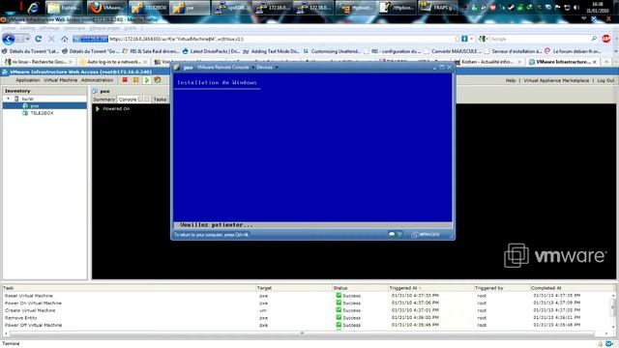Screen dimensions: 619x348
Task: Switch to the Summary tab
Action: coord(104,100)
